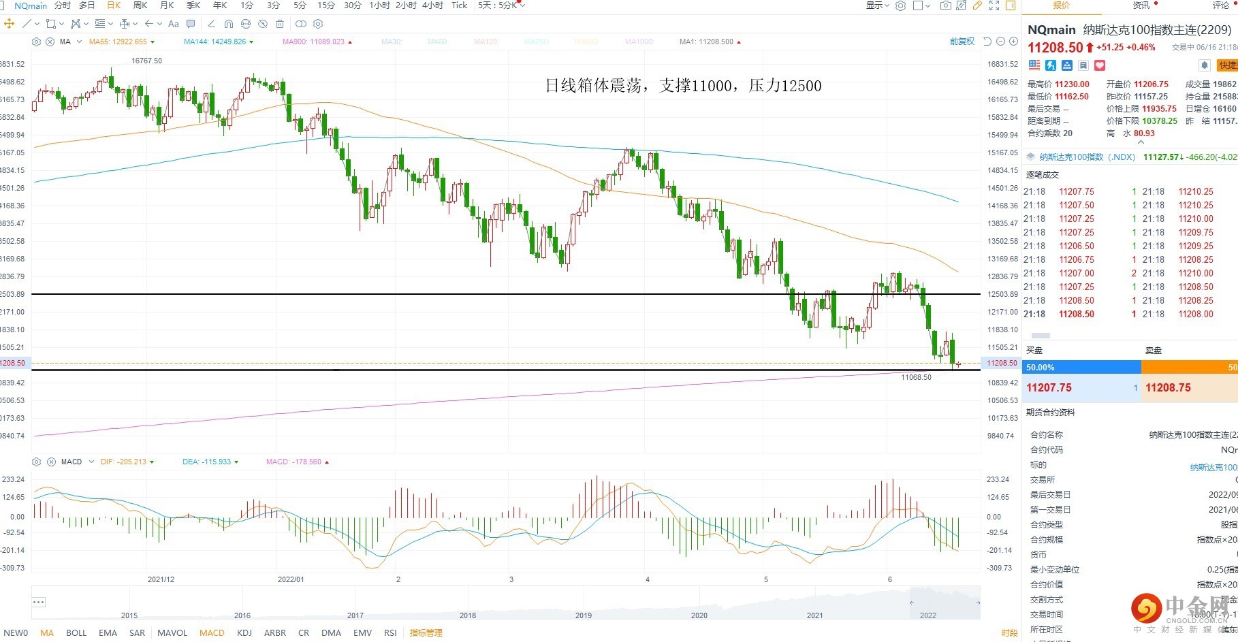Viewport: 1238px width, 642px height.
Task: Switch to the 周K weekly chart tab
Action: [141, 5]
